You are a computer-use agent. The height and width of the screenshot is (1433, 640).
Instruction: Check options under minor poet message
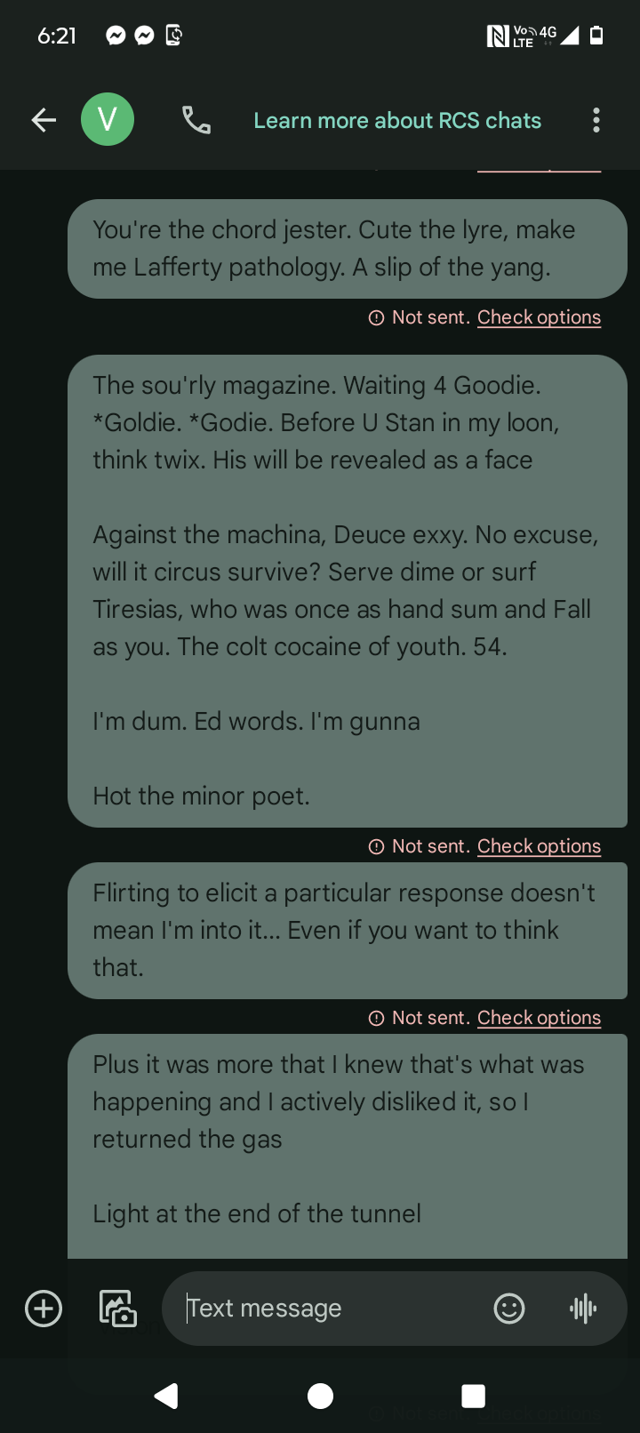coord(539,846)
